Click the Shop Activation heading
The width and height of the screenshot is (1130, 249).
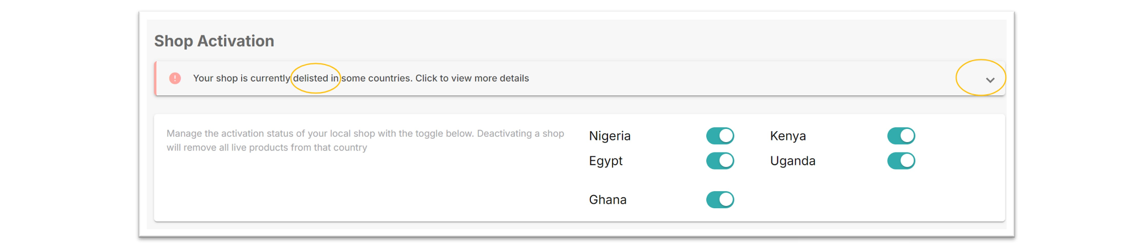tap(214, 41)
